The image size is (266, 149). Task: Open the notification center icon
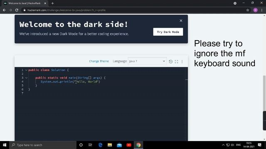(259, 145)
